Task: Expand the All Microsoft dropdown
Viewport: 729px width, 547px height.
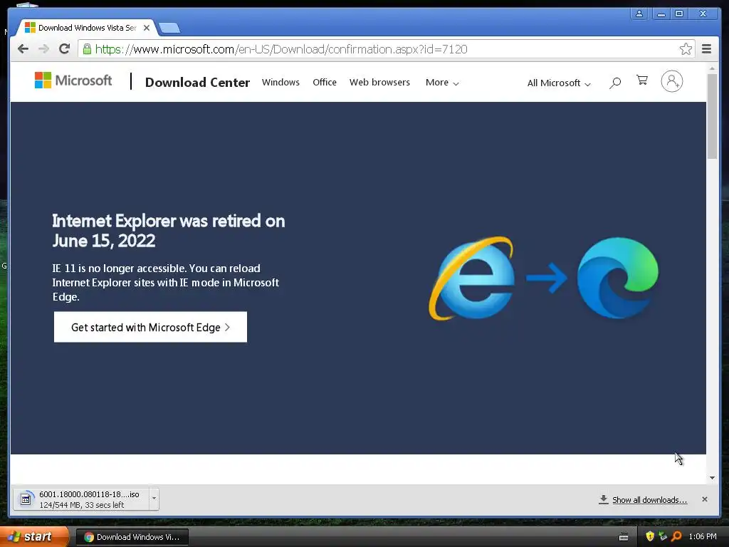Action: [559, 83]
